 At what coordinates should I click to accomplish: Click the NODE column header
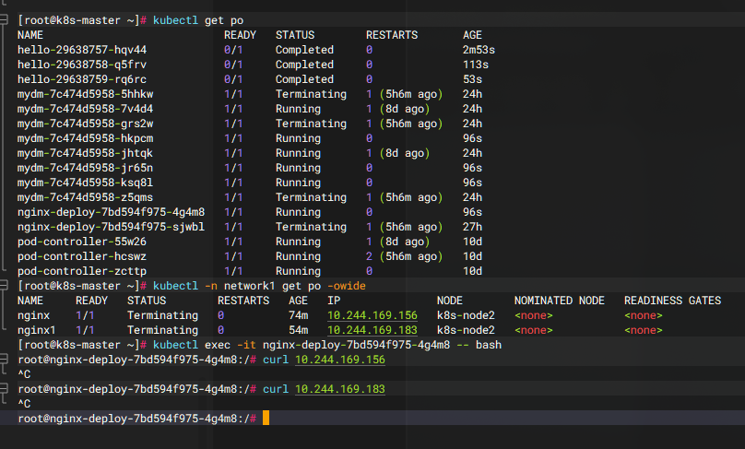tap(449, 301)
